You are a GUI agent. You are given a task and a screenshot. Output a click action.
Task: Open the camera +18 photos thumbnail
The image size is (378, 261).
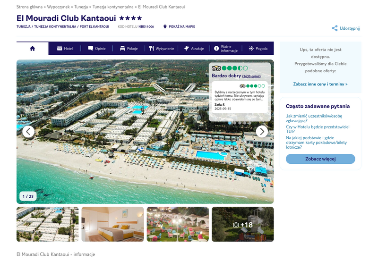click(x=243, y=224)
